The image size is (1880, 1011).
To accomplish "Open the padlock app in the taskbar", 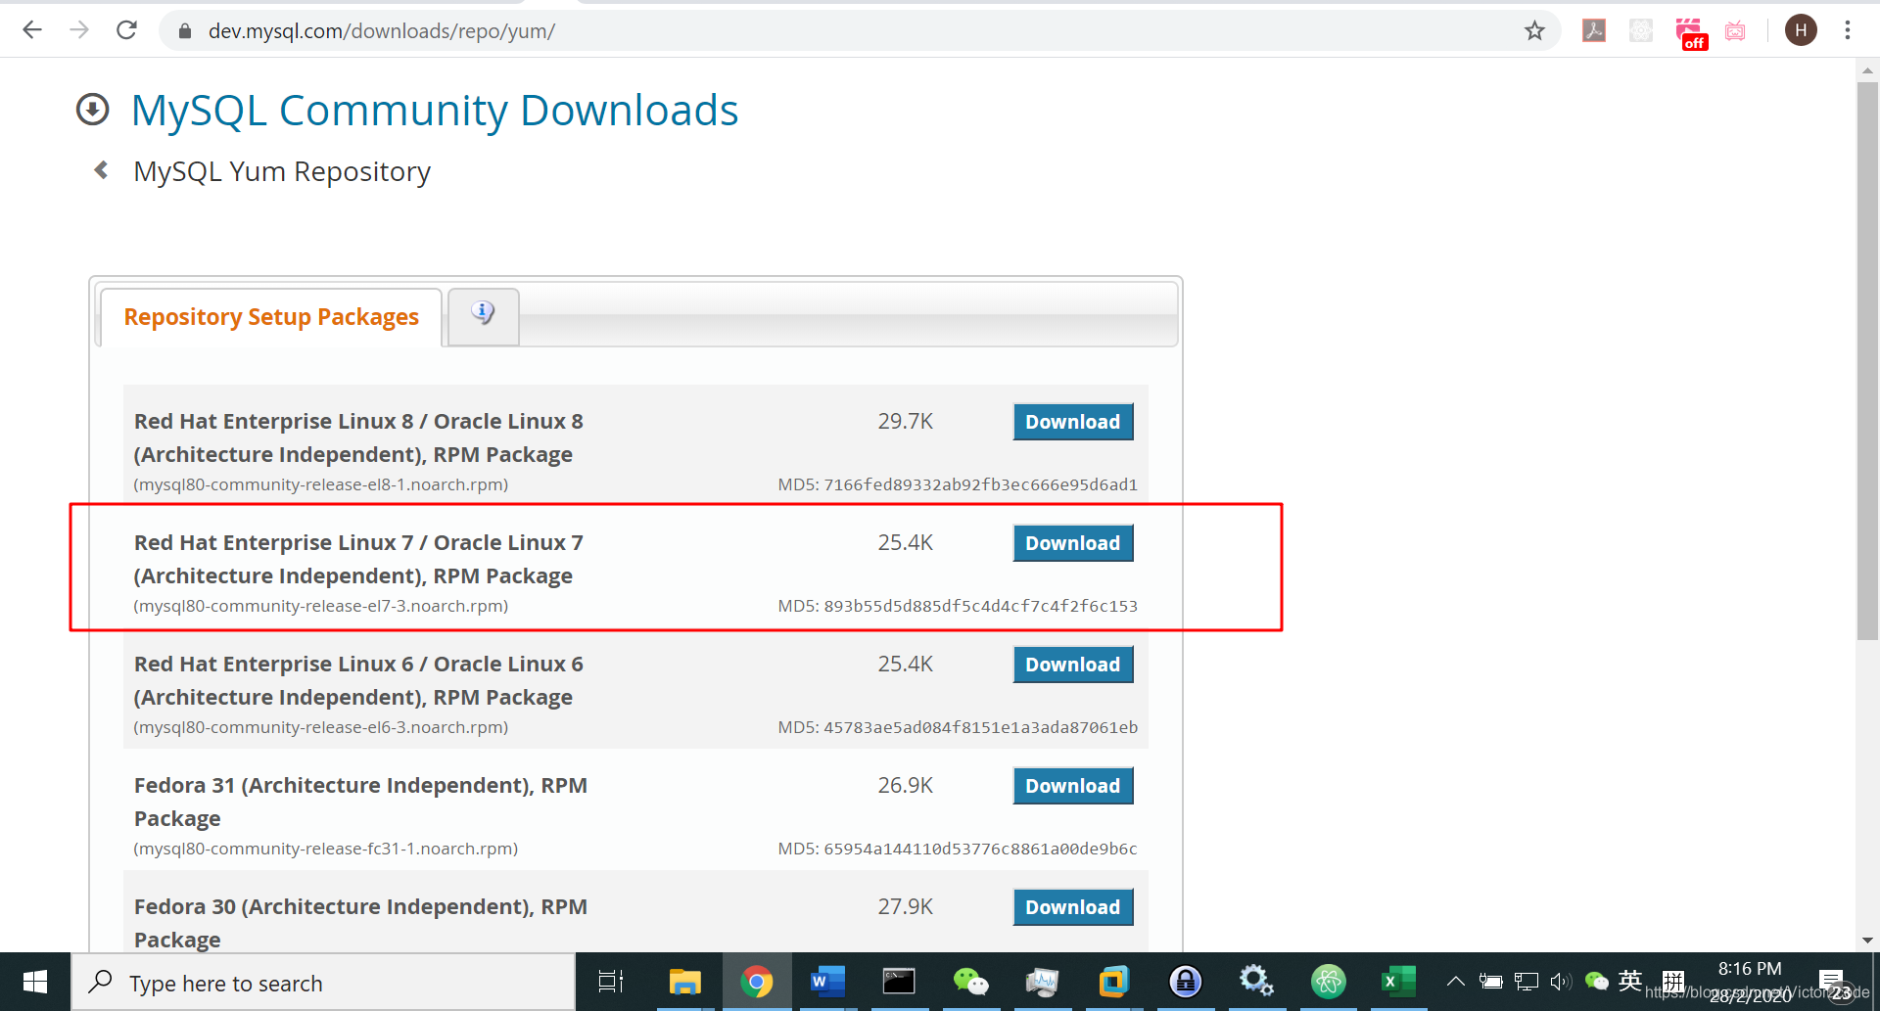I will tap(1185, 982).
